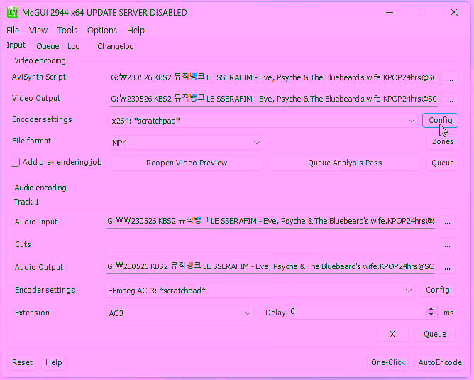Open the View menu

pos(38,31)
